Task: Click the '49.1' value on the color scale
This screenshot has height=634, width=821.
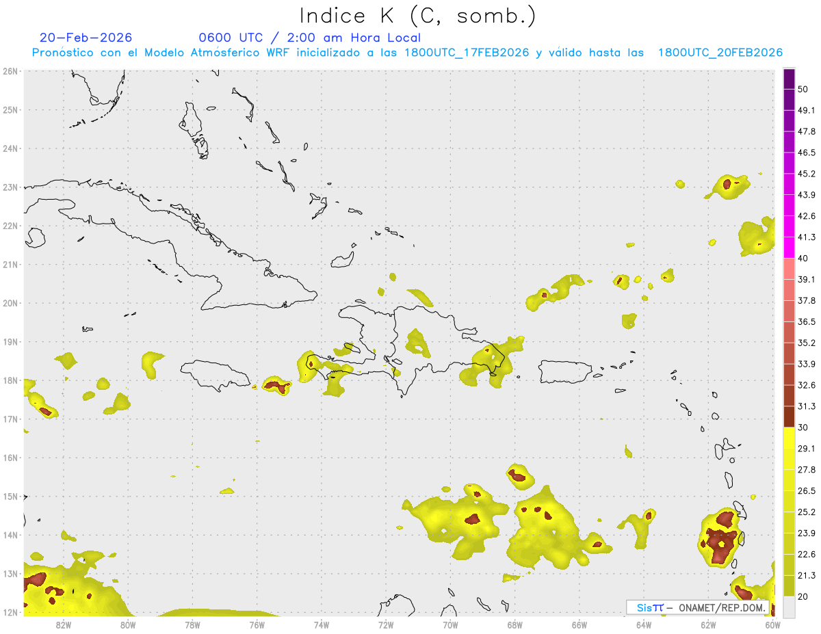Action: [806, 110]
